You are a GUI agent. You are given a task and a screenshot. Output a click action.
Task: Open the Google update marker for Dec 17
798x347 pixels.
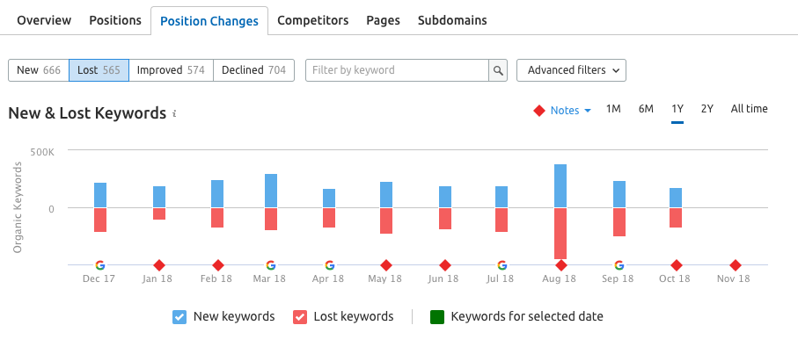[99, 265]
